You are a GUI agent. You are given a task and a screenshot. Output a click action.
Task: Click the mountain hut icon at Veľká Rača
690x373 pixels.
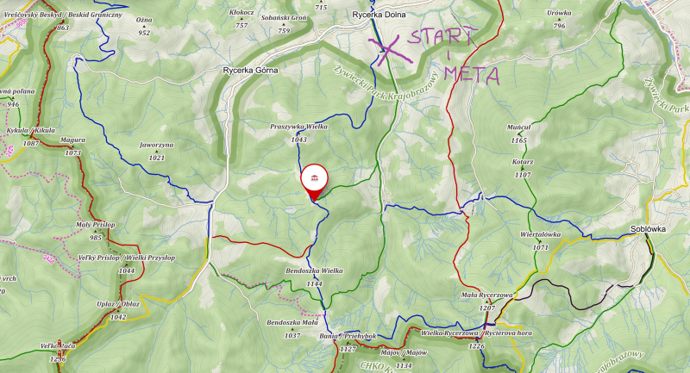tap(59, 344)
